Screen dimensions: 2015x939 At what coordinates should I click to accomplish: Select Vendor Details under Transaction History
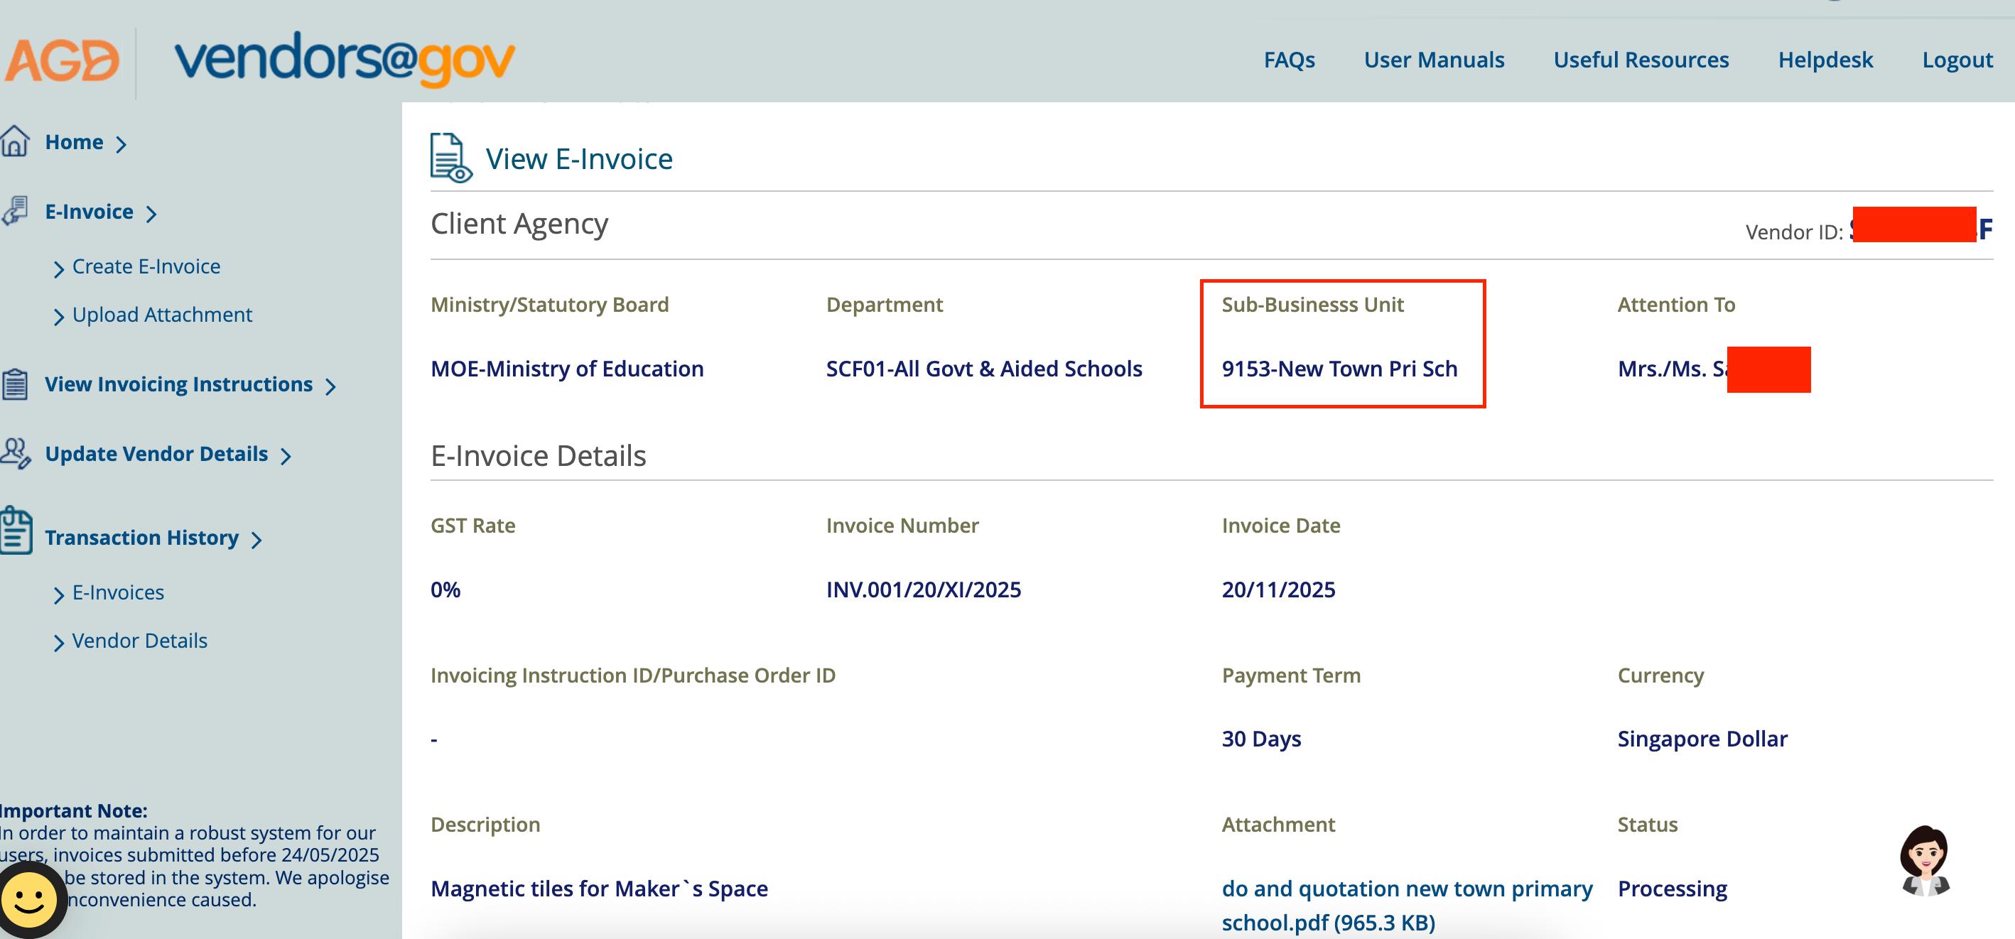coord(139,641)
